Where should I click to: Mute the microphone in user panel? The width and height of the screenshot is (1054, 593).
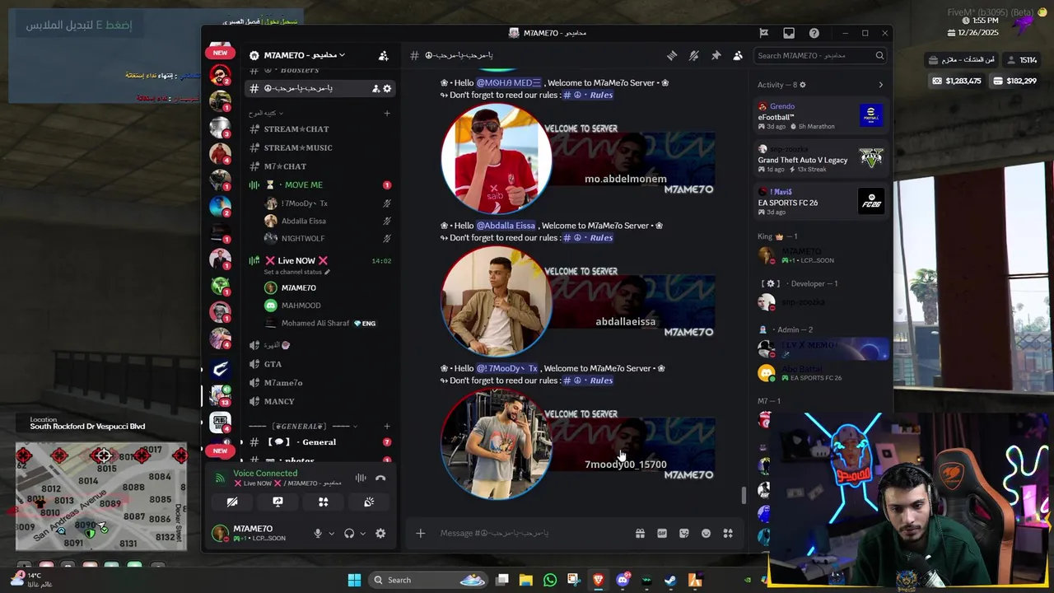click(318, 533)
